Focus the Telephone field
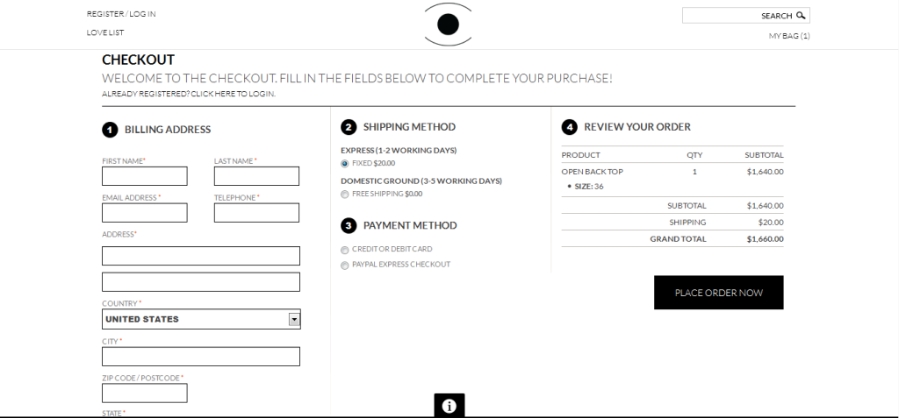The width and height of the screenshot is (899, 418). pyautogui.click(x=256, y=212)
